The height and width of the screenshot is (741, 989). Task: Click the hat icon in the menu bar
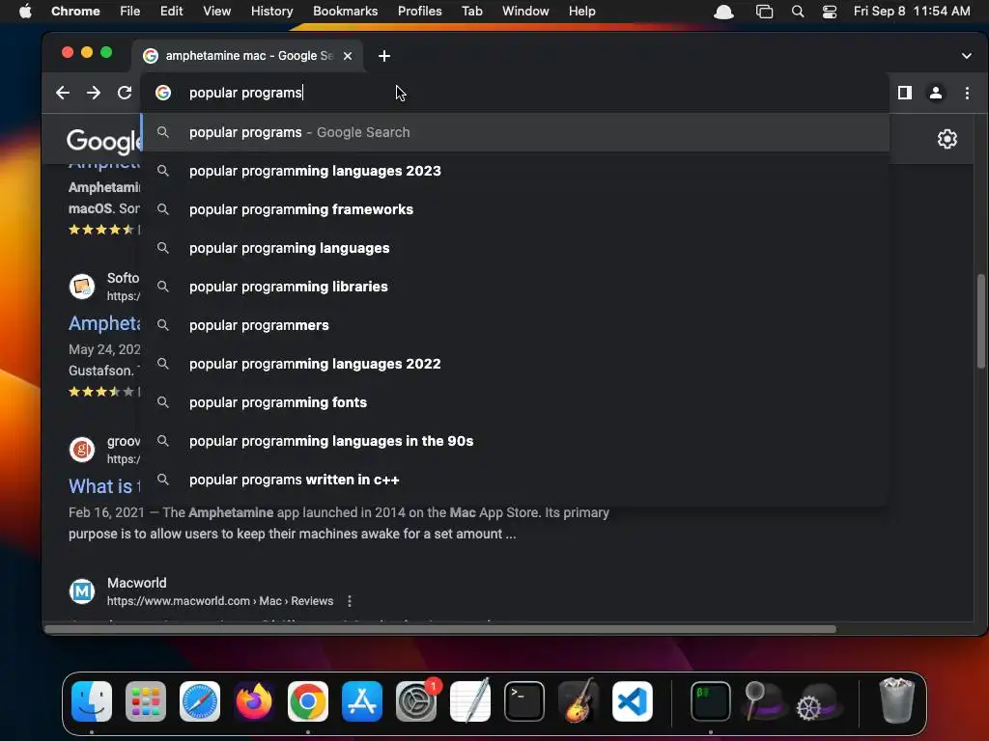coord(723,12)
